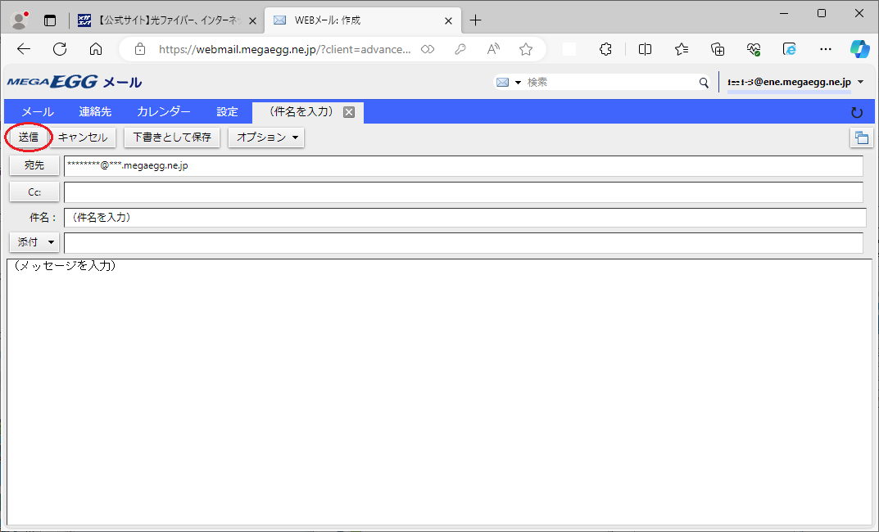This screenshot has height=532, width=879.
Task: Click into the message body area
Action: click(439, 393)
